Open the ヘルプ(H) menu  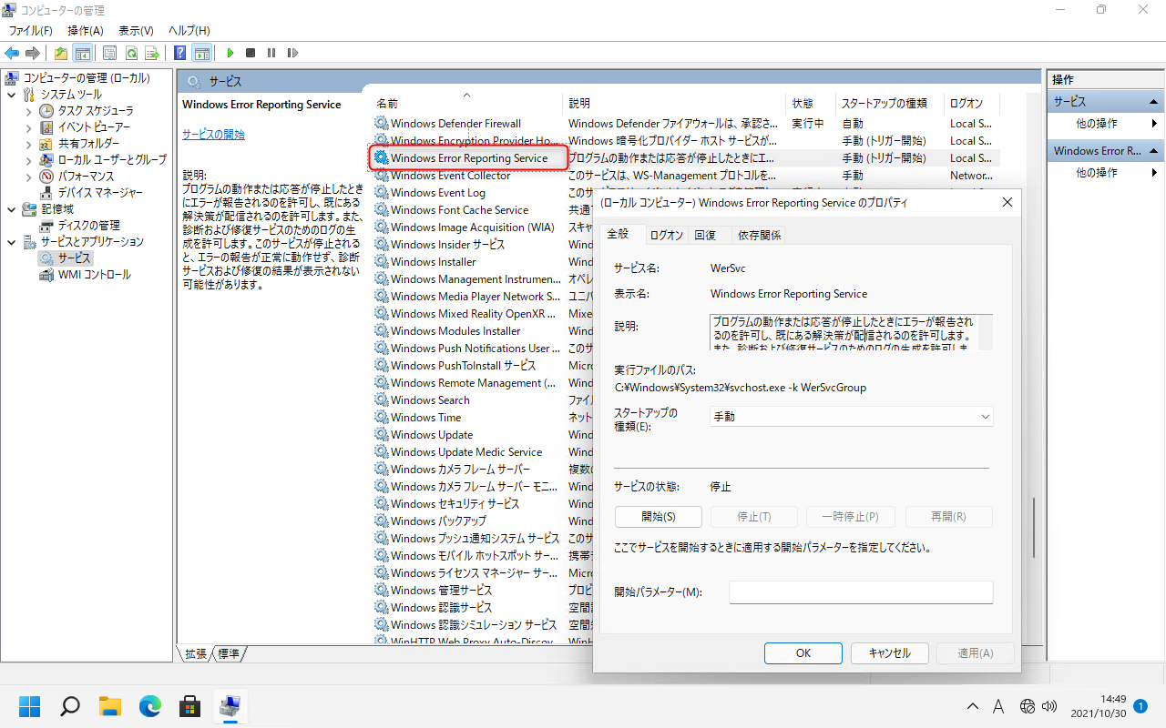coord(189,31)
